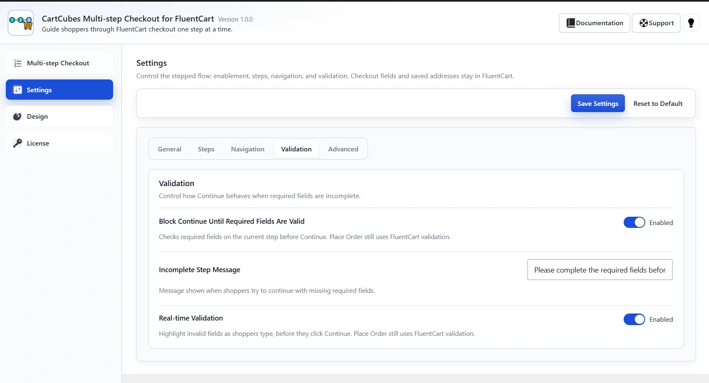Click the CartCubes Multi-step Checkout for FluentCart title
709x383 pixels.
pos(128,19)
